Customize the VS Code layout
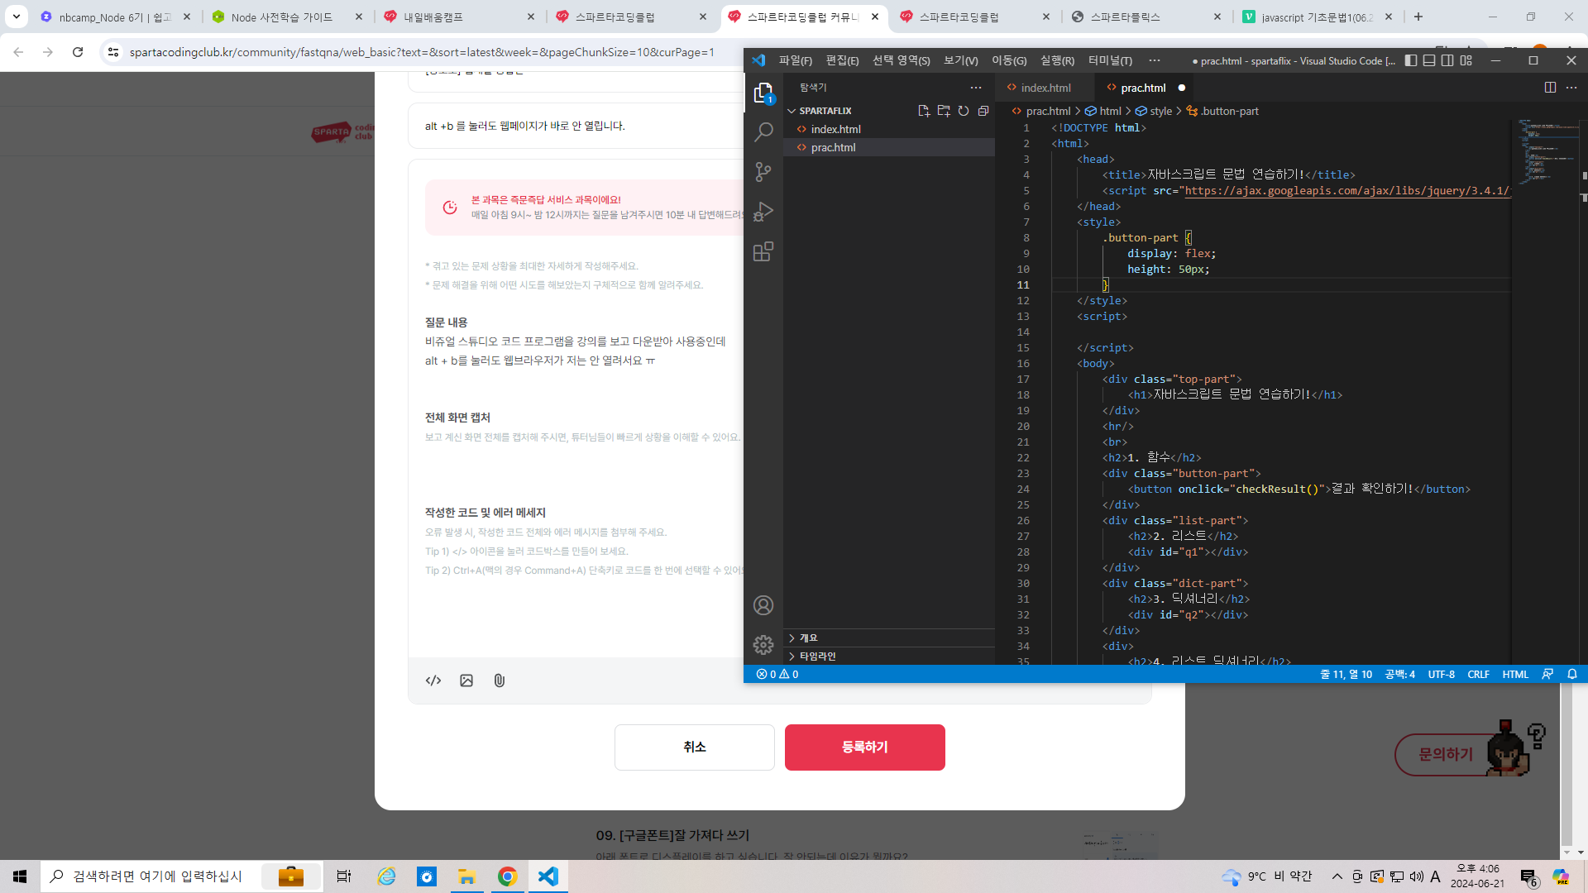Image resolution: width=1588 pixels, height=893 pixels. [x=1466, y=60]
